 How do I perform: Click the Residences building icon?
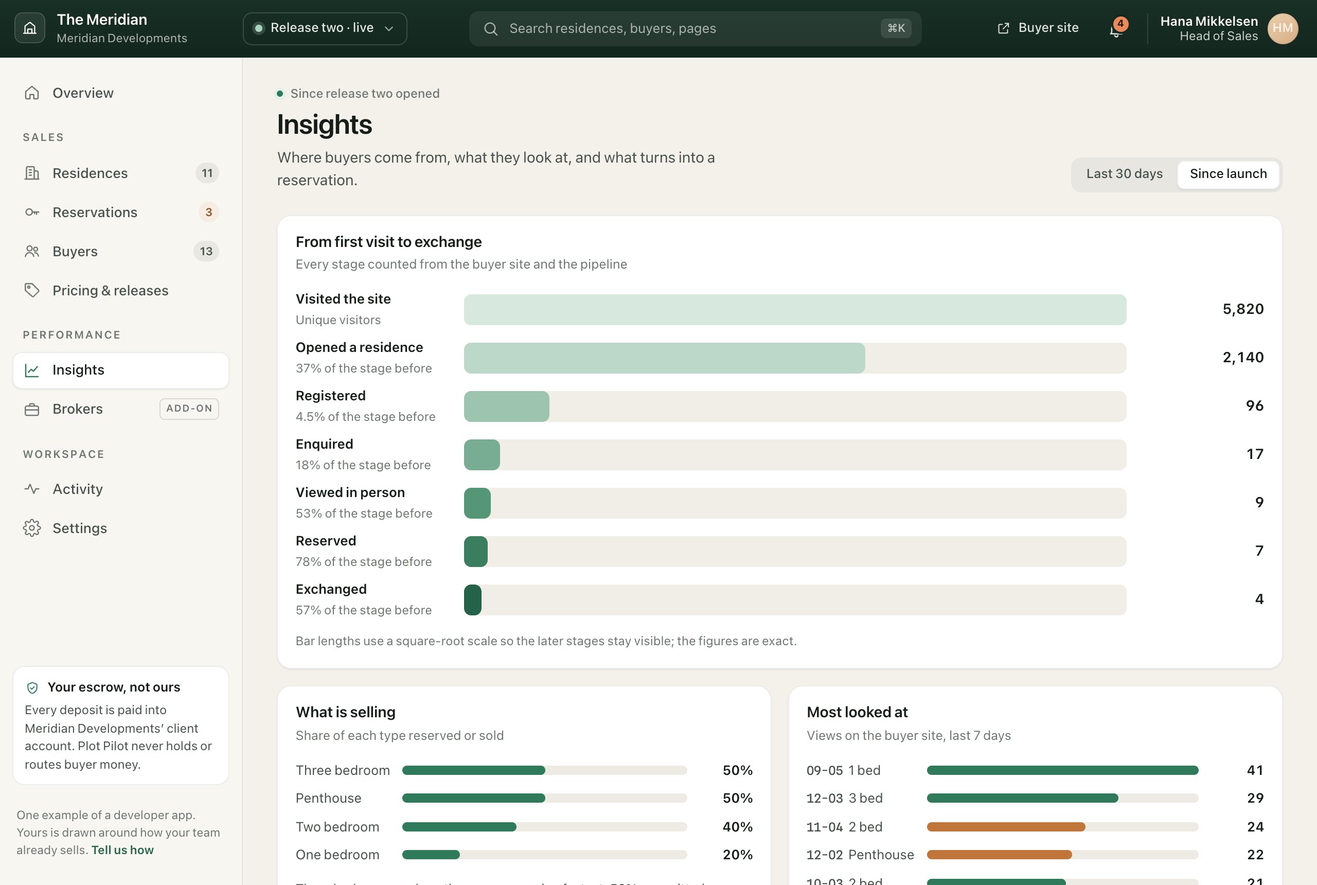(x=32, y=173)
